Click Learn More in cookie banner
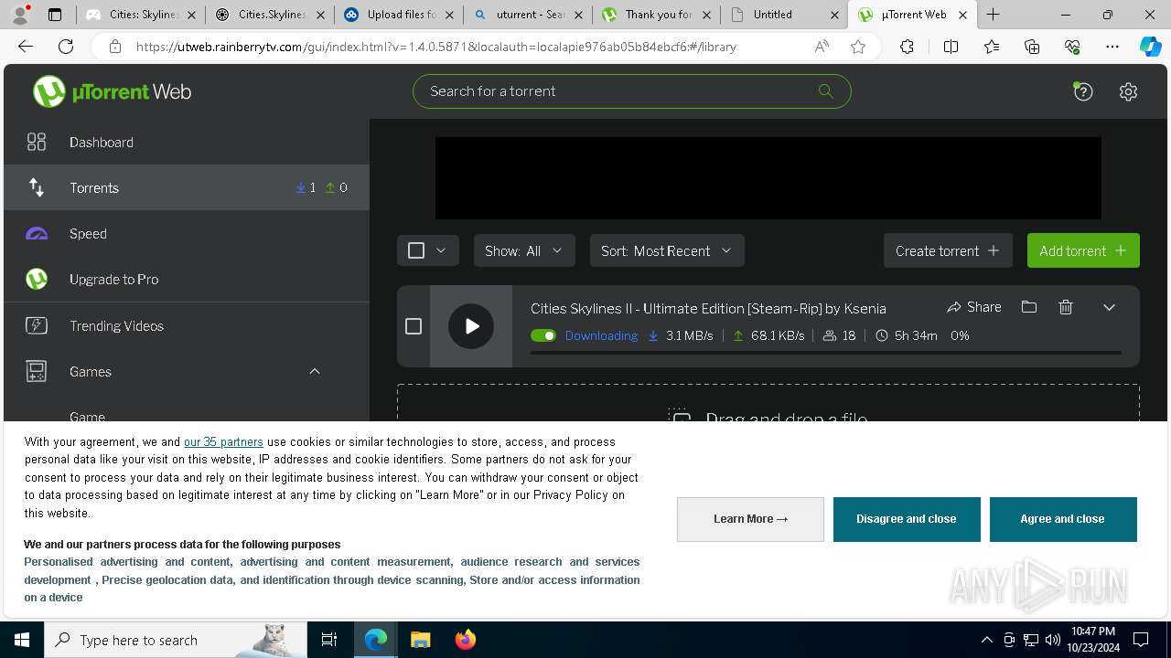 750,519
